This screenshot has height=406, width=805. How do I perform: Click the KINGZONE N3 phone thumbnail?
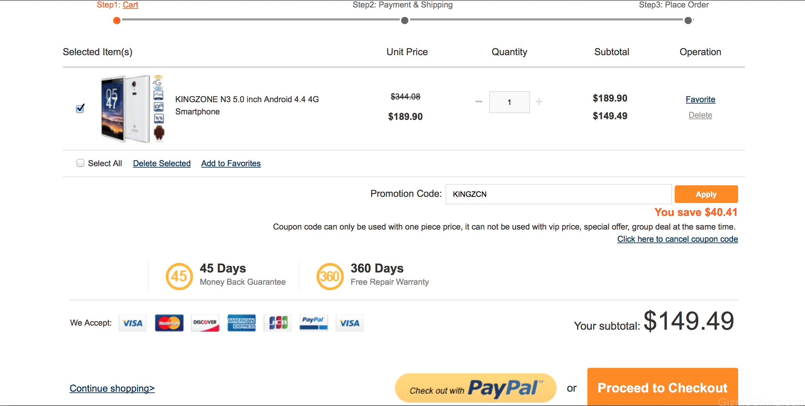pos(133,109)
